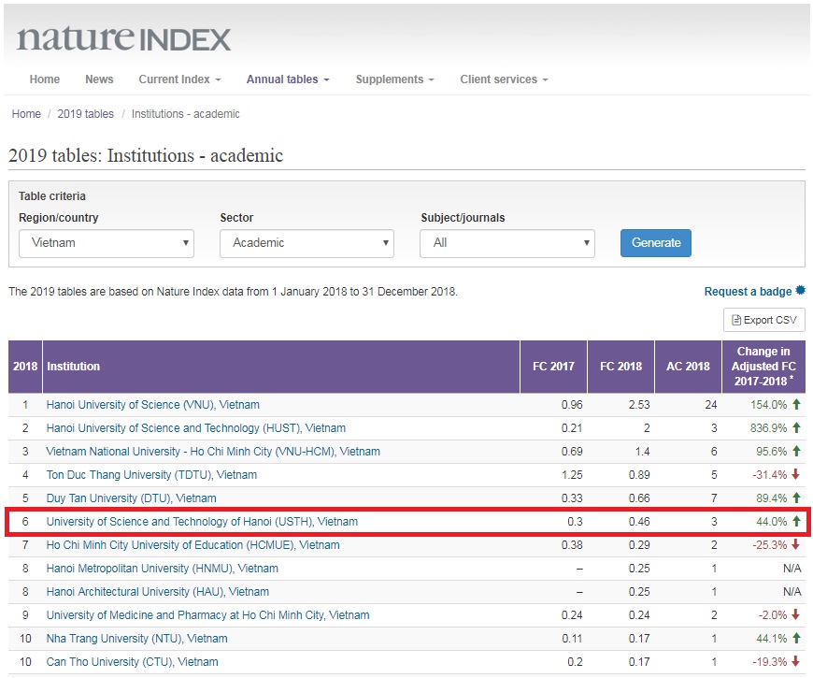Click red down arrow in Medicine and Pharmacy row

click(x=796, y=614)
